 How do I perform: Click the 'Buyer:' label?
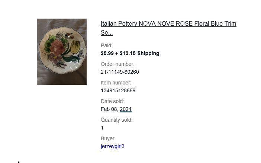pyautogui.click(x=108, y=138)
